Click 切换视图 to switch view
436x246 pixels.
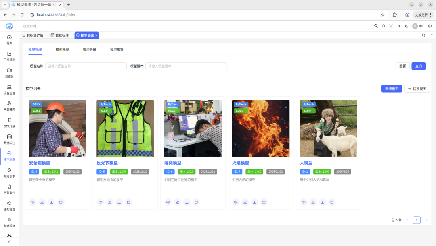(417, 89)
